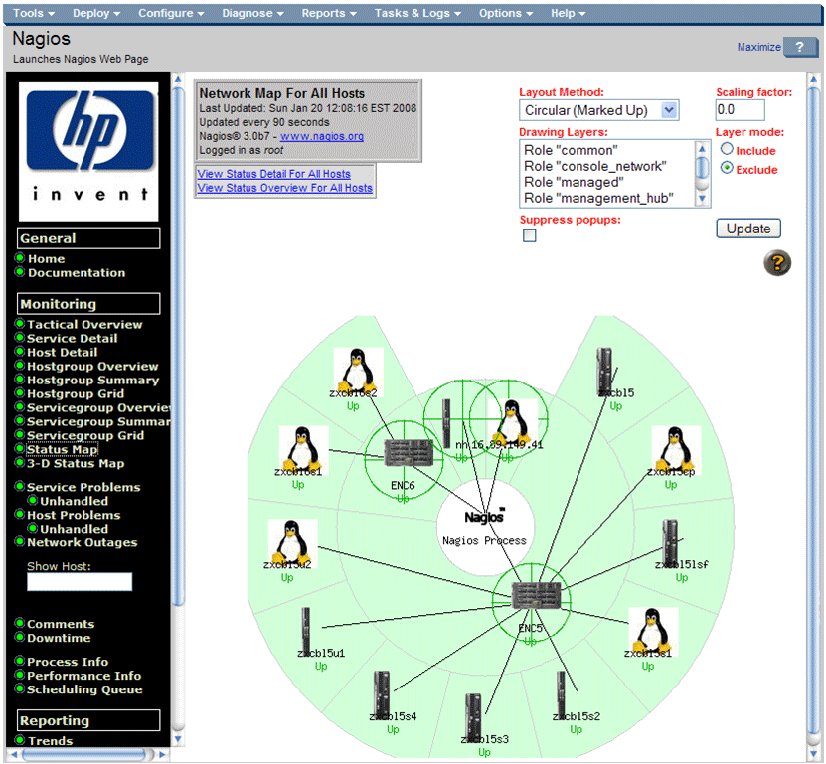Open the Tools menu
The width and height of the screenshot is (826, 764).
pyautogui.click(x=33, y=13)
